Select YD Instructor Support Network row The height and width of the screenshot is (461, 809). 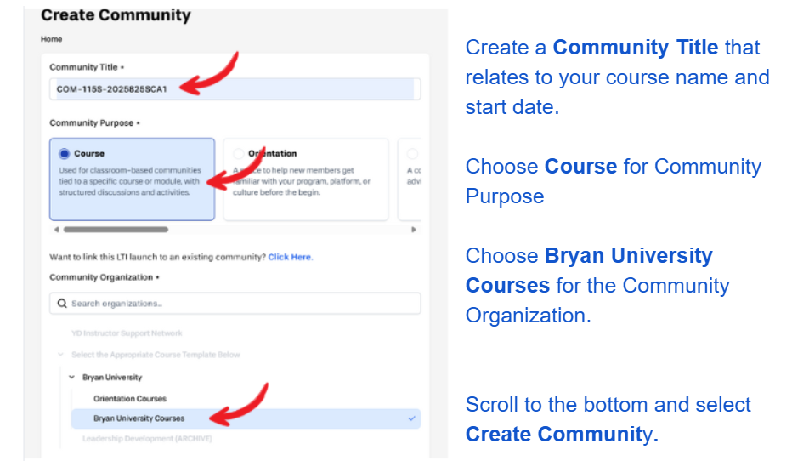pos(127,333)
